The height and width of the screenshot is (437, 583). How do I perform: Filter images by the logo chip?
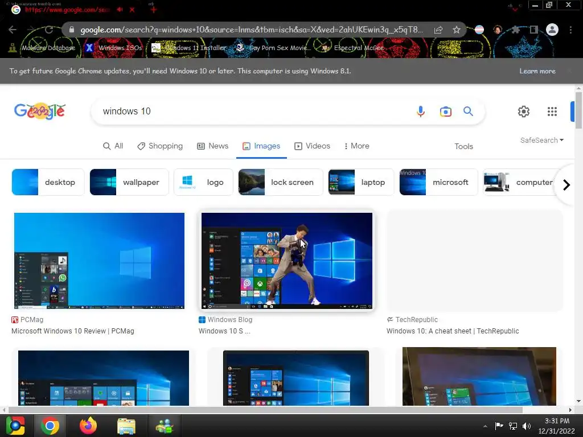tap(203, 182)
